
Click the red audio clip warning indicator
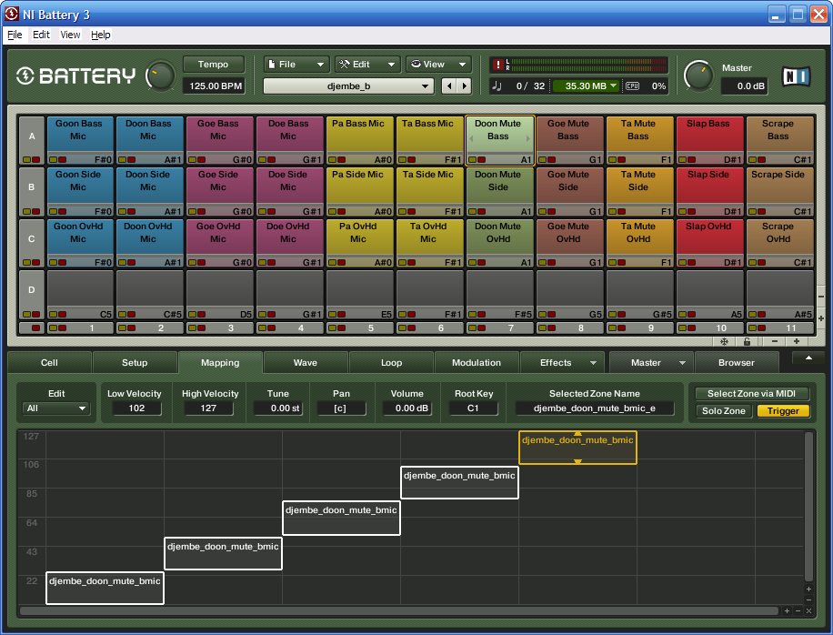pyautogui.click(x=497, y=65)
